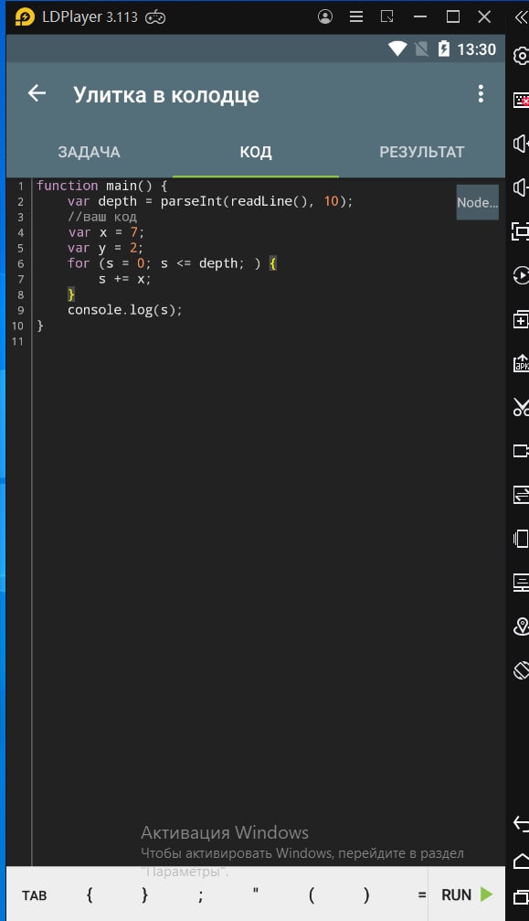Tap the battery charging status icon
Image resolution: width=529 pixels, height=921 pixels.
(x=444, y=48)
